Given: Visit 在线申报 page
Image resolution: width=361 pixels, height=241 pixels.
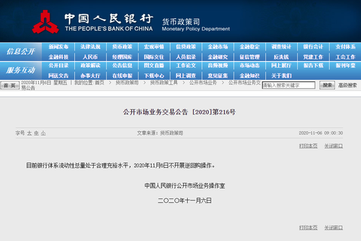Looking at the screenshot, I should pos(122,75).
